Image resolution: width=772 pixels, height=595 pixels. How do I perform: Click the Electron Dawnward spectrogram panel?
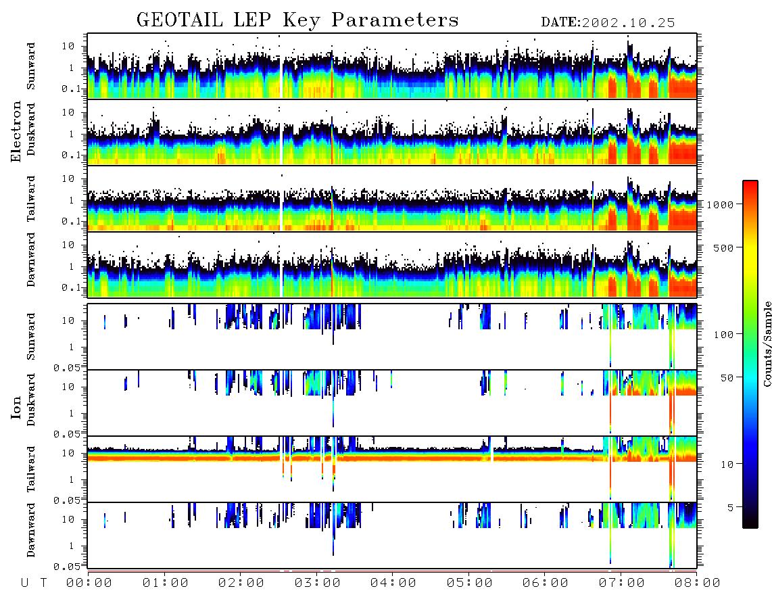tap(392, 264)
